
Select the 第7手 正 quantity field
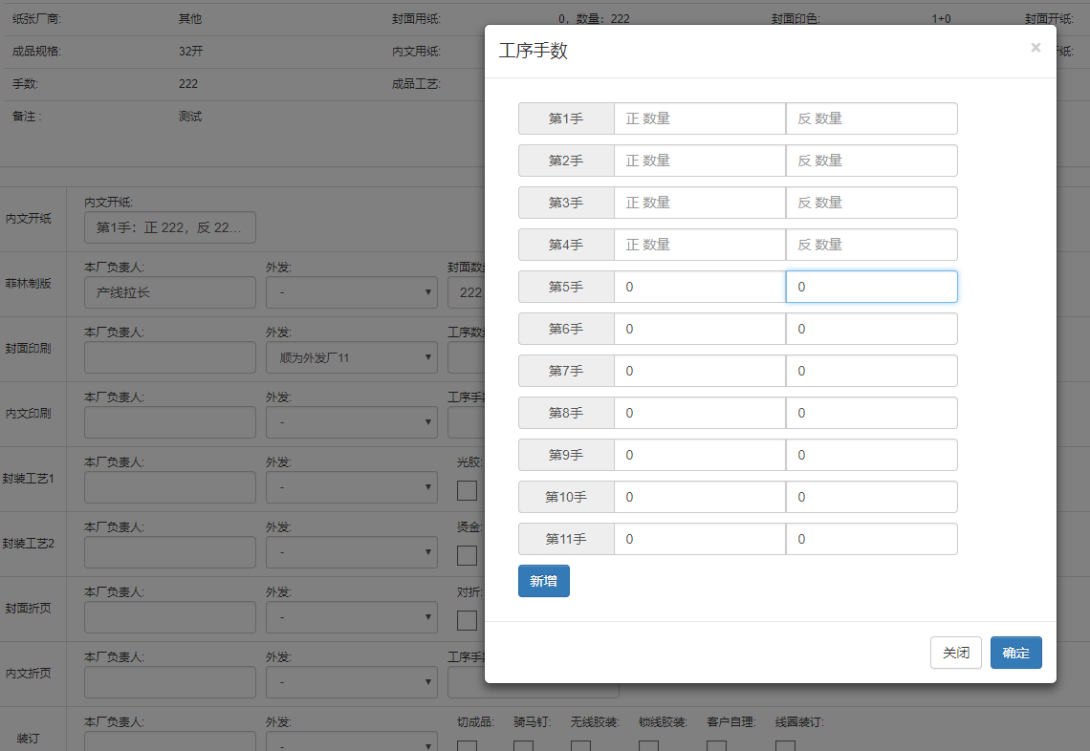pyautogui.click(x=700, y=371)
